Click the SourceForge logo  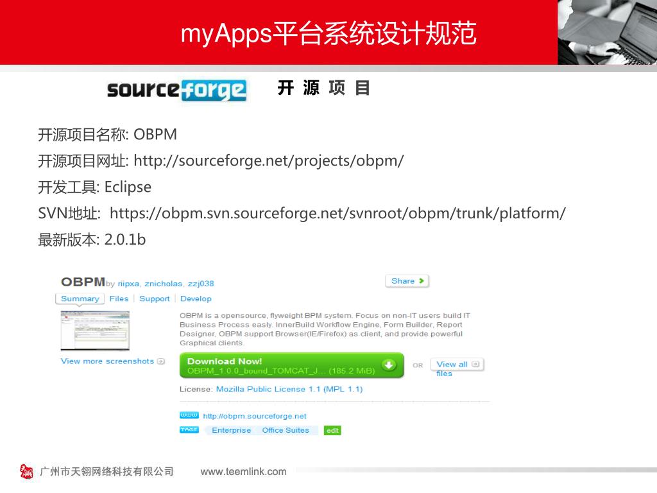tap(177, 90)
